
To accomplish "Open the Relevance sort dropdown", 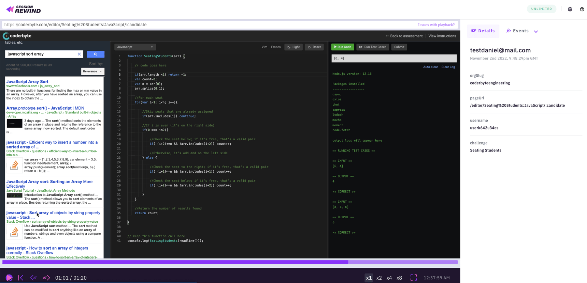I will point(92,72).
